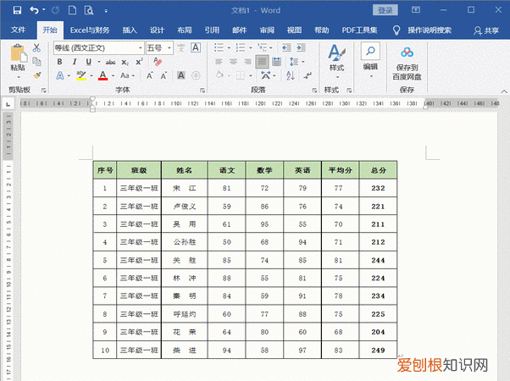This screenshot has width=510, height=381.
Task: Apply red font color
Action: (x=103, y=75)
